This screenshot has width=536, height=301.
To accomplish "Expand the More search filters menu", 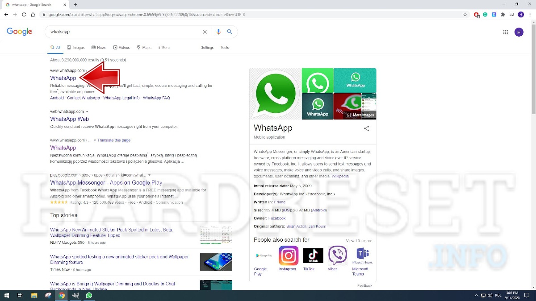I will [163, 47].
